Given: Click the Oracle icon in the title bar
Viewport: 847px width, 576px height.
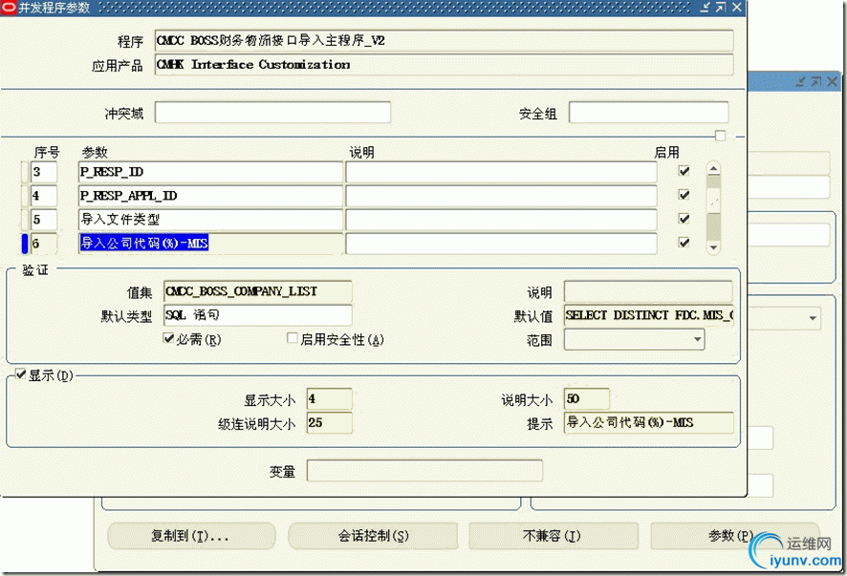Looking at the screenshot, I should (x=9, y=8).
